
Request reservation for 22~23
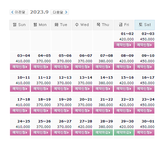(124, 110)
